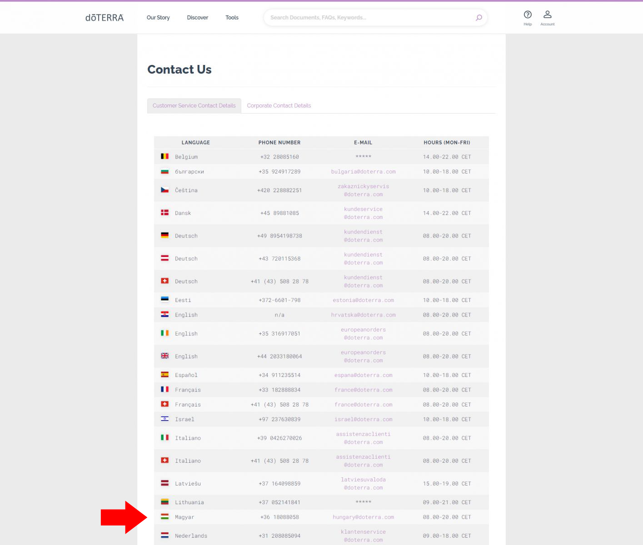Open the Our Story menu
The image size is (643, 545).
pyautogui.click(x=158, y=18)
